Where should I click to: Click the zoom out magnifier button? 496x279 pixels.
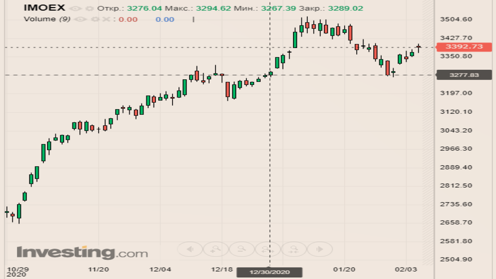click(242, 249)
